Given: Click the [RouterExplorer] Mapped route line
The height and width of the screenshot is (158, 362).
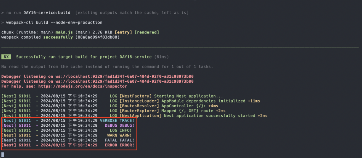Looking at the screenshot, I should click(x=113, y=111).
